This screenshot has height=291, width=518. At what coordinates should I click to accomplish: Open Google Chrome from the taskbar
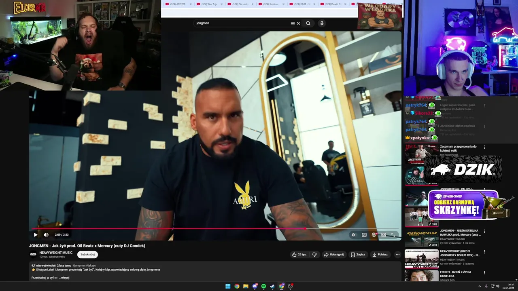237,286
